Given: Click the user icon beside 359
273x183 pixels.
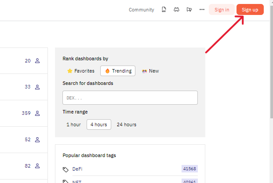Looking at the screenshot, I should [x=37, y=113].
